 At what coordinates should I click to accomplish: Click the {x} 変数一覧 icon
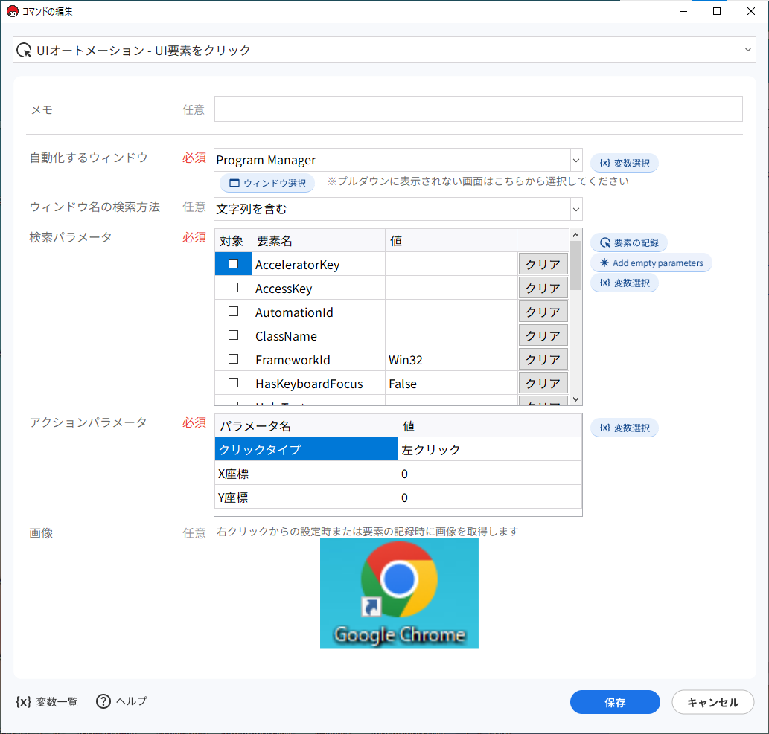23,702
